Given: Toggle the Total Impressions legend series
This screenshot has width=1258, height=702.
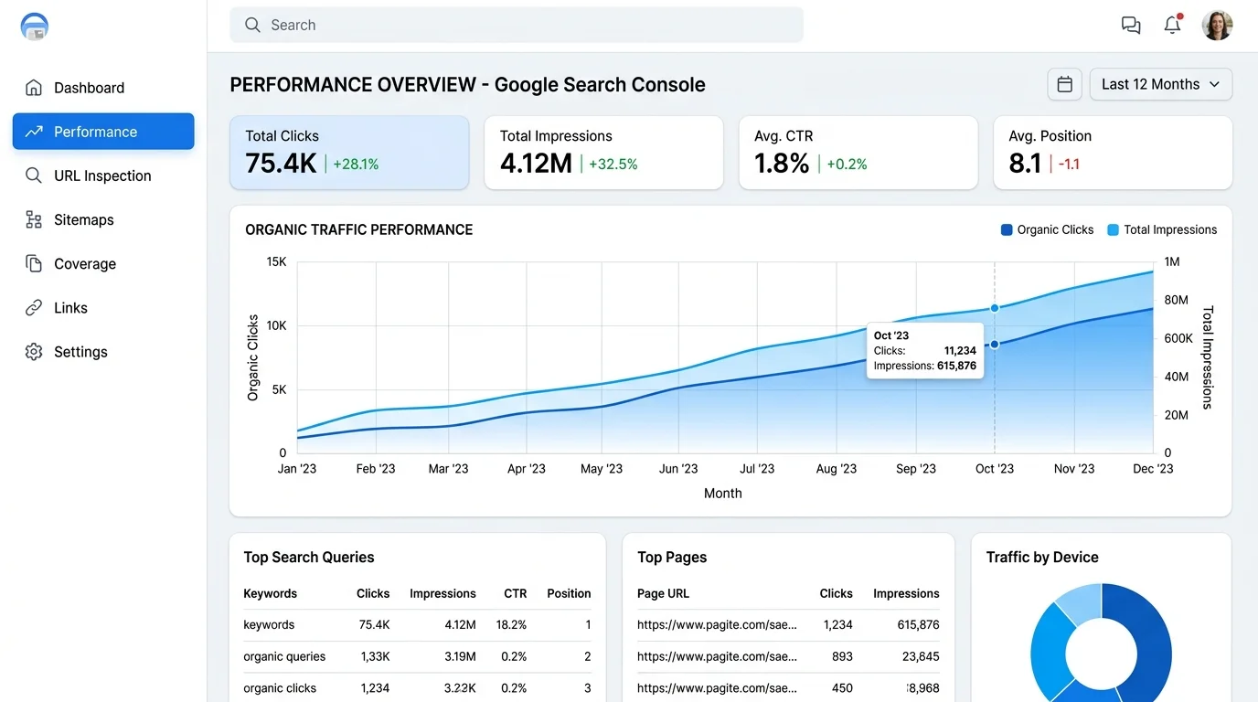Looking at the screenshot, I should (x=1162, y=230).
